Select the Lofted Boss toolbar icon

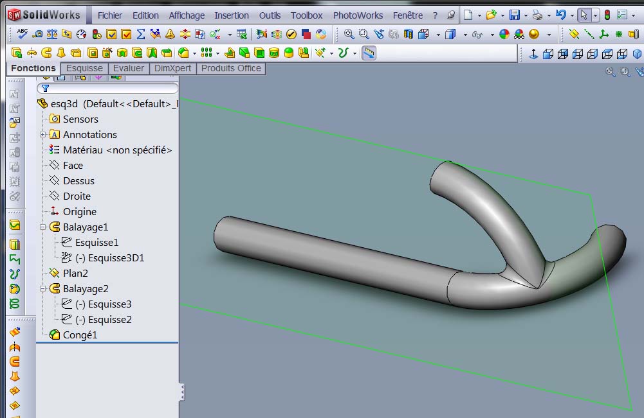point(61,53)
